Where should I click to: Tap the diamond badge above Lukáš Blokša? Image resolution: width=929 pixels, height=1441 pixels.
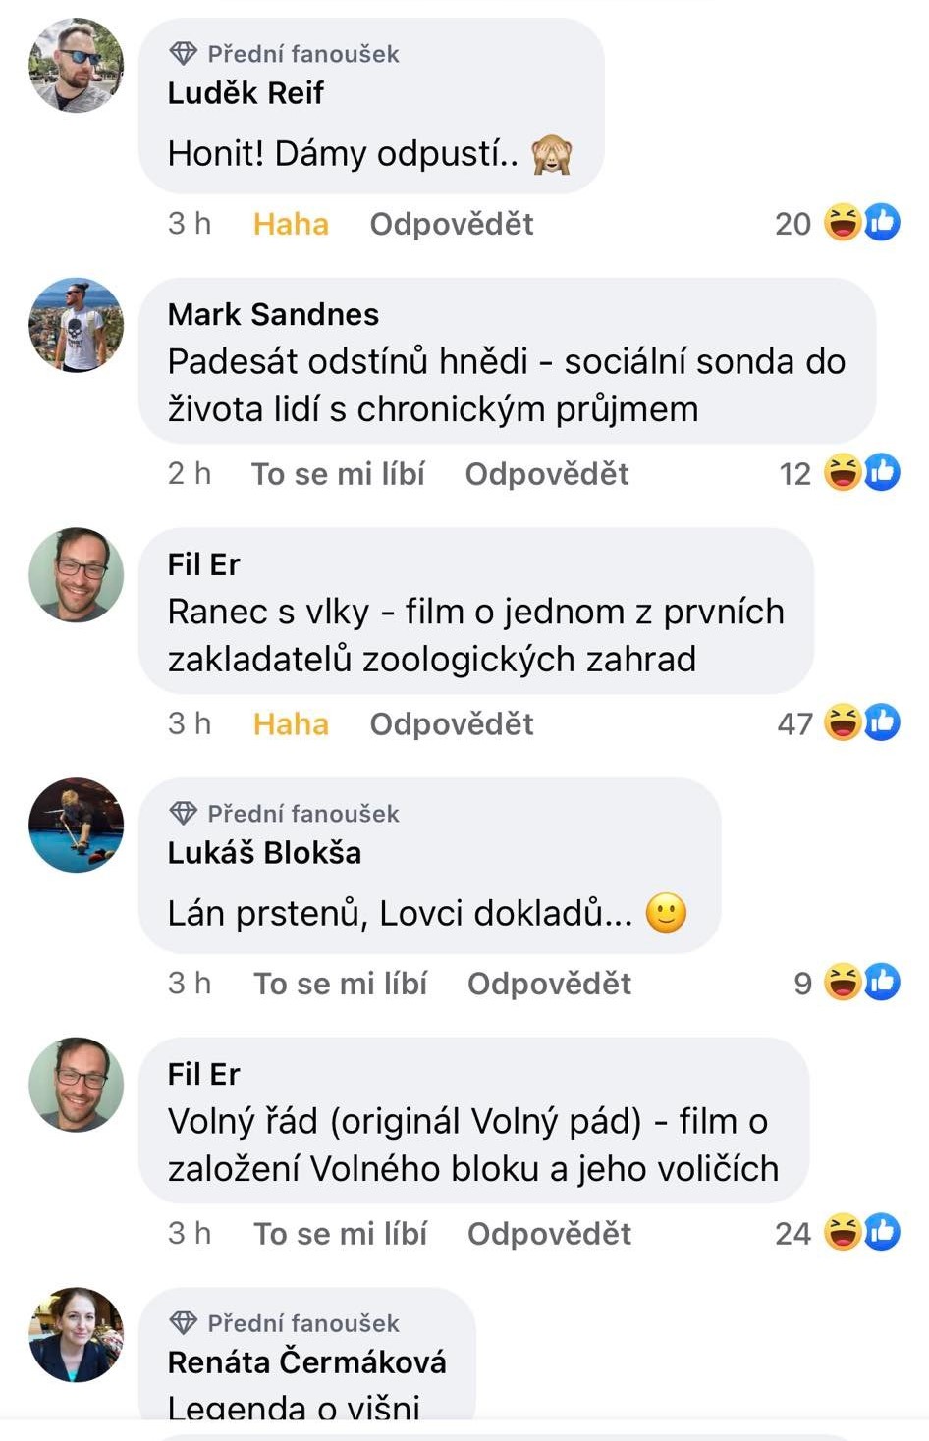[x=184, y=813]
